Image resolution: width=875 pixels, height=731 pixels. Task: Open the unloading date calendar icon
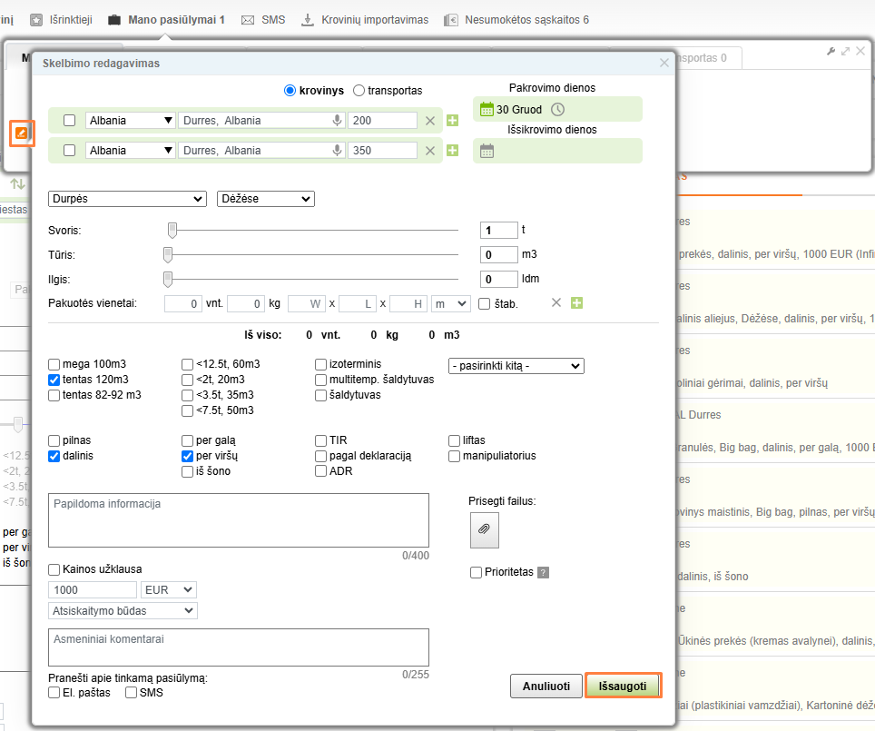[487, 152]
